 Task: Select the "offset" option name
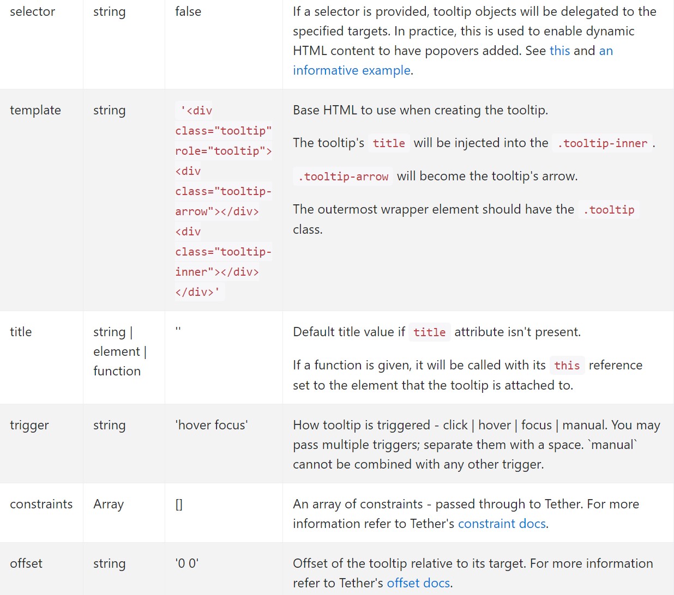pyautogui.click(x=26, y=563)
